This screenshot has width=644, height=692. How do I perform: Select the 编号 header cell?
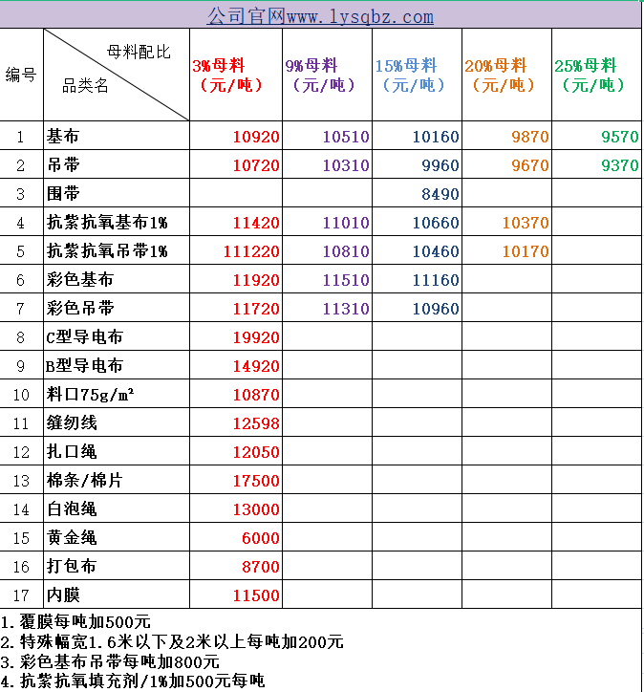pos(21,75)
